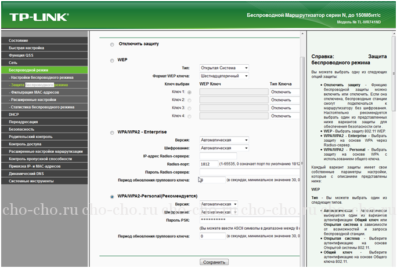Select the 'Отключить защиту' radio button
The height and width of the screenshot is (268, 397).
[112, 44]
